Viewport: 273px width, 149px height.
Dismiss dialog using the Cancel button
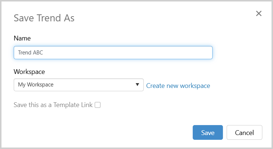tap(244, 132)
